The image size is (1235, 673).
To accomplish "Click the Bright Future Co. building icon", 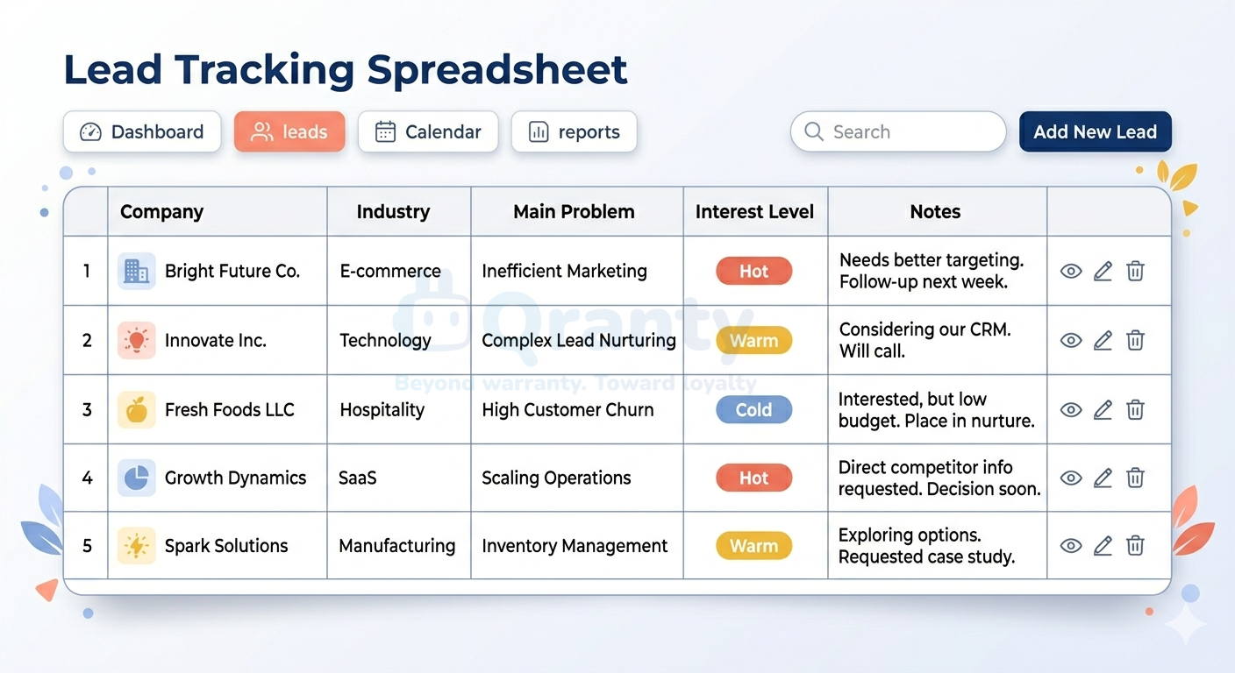I will point(136,271).
